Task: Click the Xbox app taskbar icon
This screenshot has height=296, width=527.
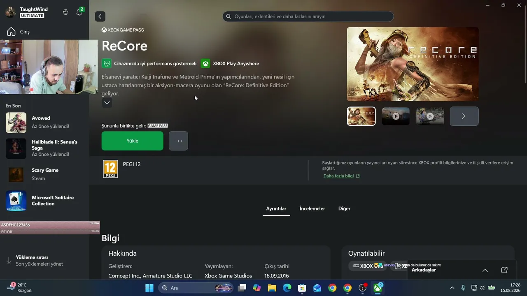Action: (378, 288)
